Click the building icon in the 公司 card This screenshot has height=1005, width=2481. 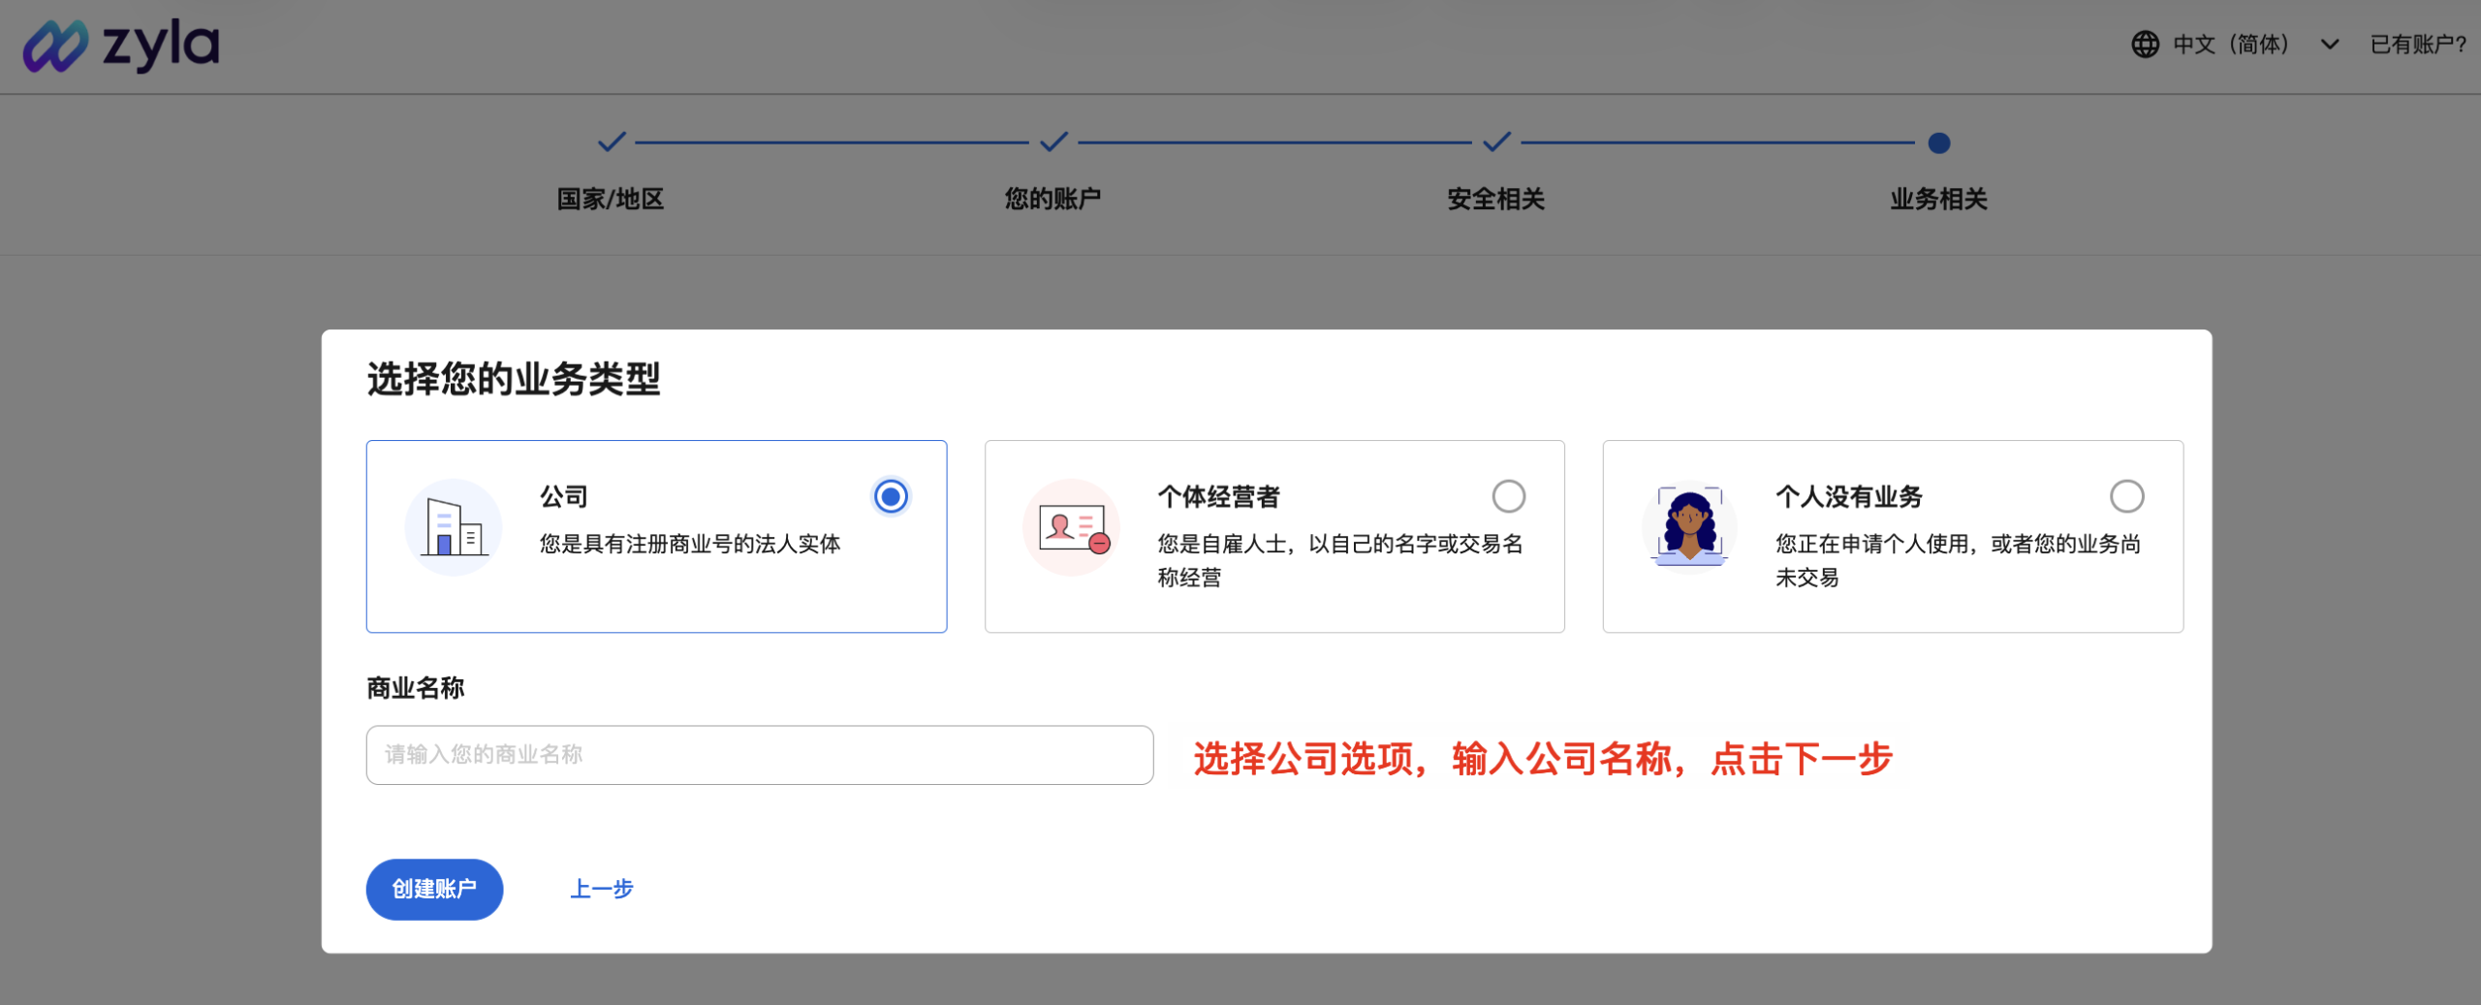(x=452, y=526)
